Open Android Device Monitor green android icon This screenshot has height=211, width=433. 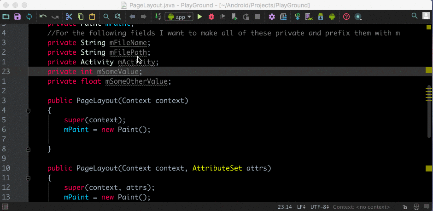332,17
